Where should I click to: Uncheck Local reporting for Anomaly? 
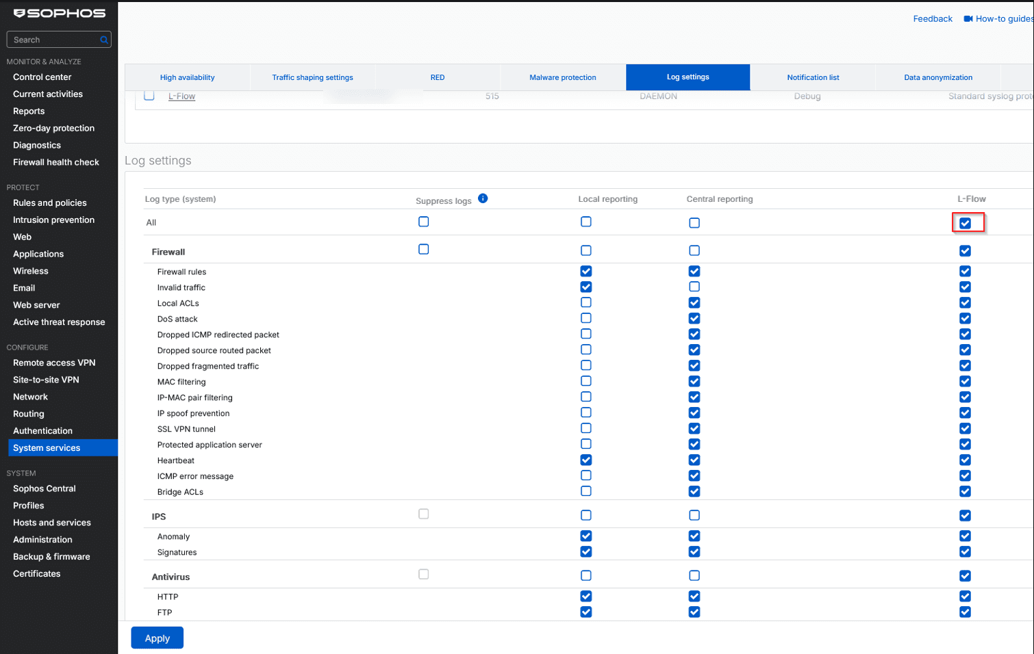pos(586,536)
